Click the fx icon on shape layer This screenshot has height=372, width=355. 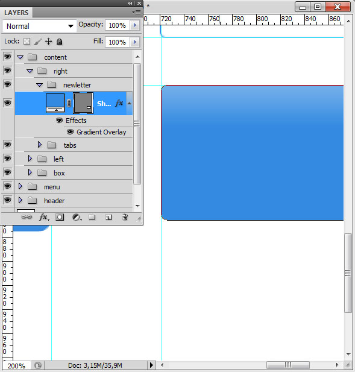tap(119, 103)
